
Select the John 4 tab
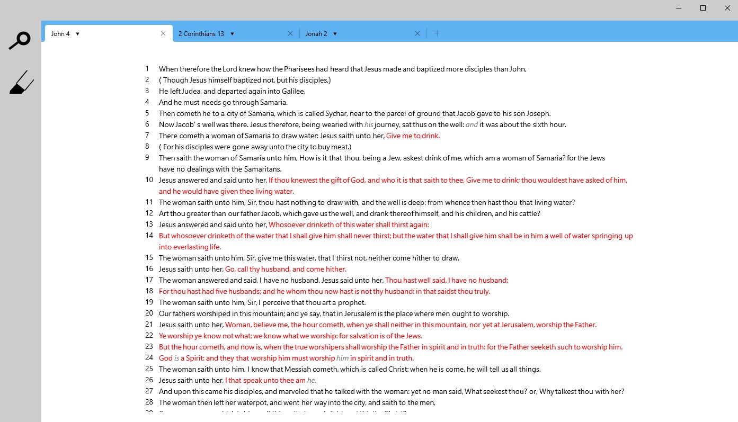59,33
